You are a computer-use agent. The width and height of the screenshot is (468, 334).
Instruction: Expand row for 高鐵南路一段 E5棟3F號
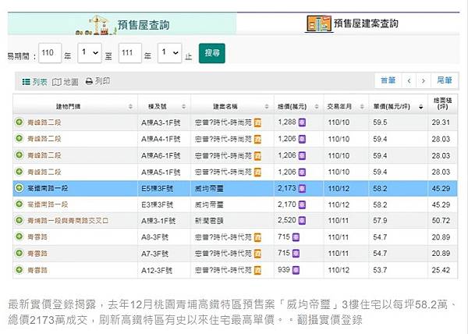pyautogui.click(x=19, y=188)
